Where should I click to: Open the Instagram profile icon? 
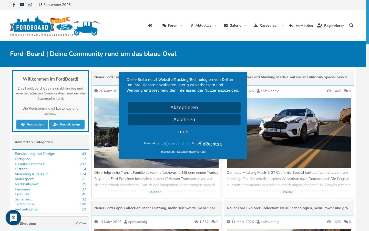(x=30, y=5)
